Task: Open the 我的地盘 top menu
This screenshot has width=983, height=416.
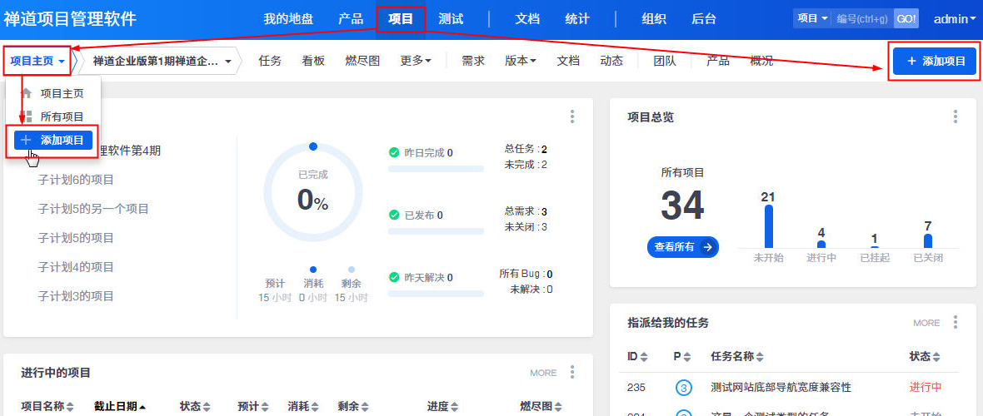Action: click(x=287, y=19)
